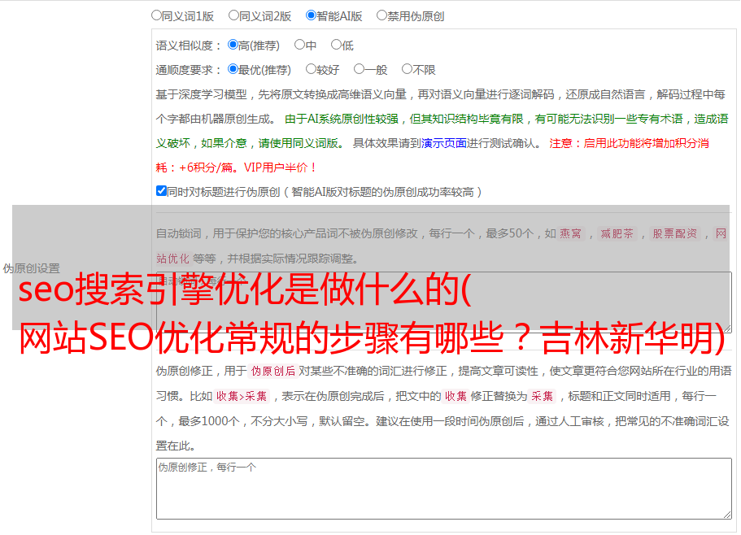Set 语义相似度 to 中
The height and width of the screenshot is (535, 741).
(299, 45)
